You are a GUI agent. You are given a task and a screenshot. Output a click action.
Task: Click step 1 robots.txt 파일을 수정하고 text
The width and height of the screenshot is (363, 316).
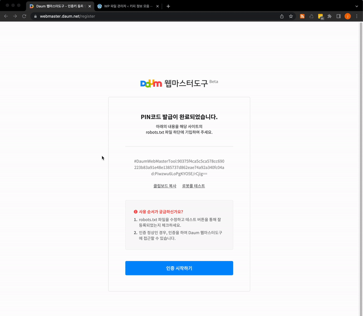(x=180, y=222)
